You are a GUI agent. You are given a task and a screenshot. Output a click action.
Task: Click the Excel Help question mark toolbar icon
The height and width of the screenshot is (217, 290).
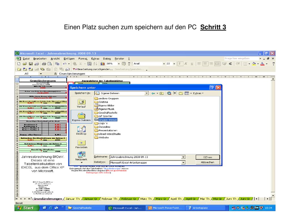[x=124, y=64]
